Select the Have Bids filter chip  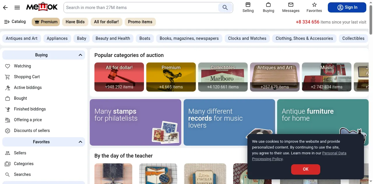[75, 22]
